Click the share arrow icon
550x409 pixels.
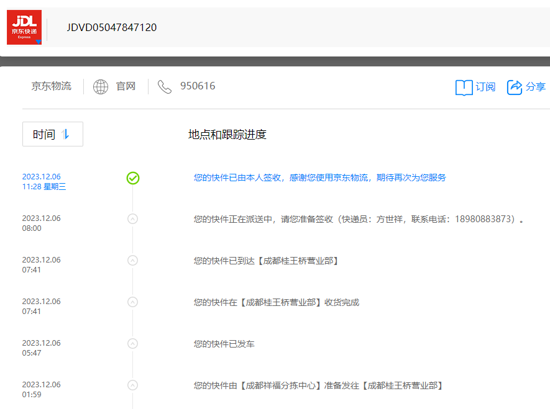(515, 87)
